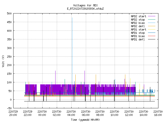Viewport: 163px width, 122px height.
Task: Click the 150 y-axis tick label
Action: point(9,74)
